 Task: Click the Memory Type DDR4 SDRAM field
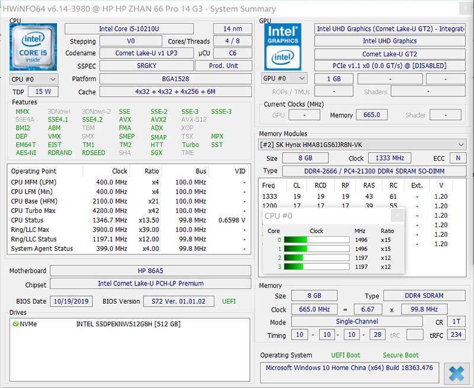(424, 295)
